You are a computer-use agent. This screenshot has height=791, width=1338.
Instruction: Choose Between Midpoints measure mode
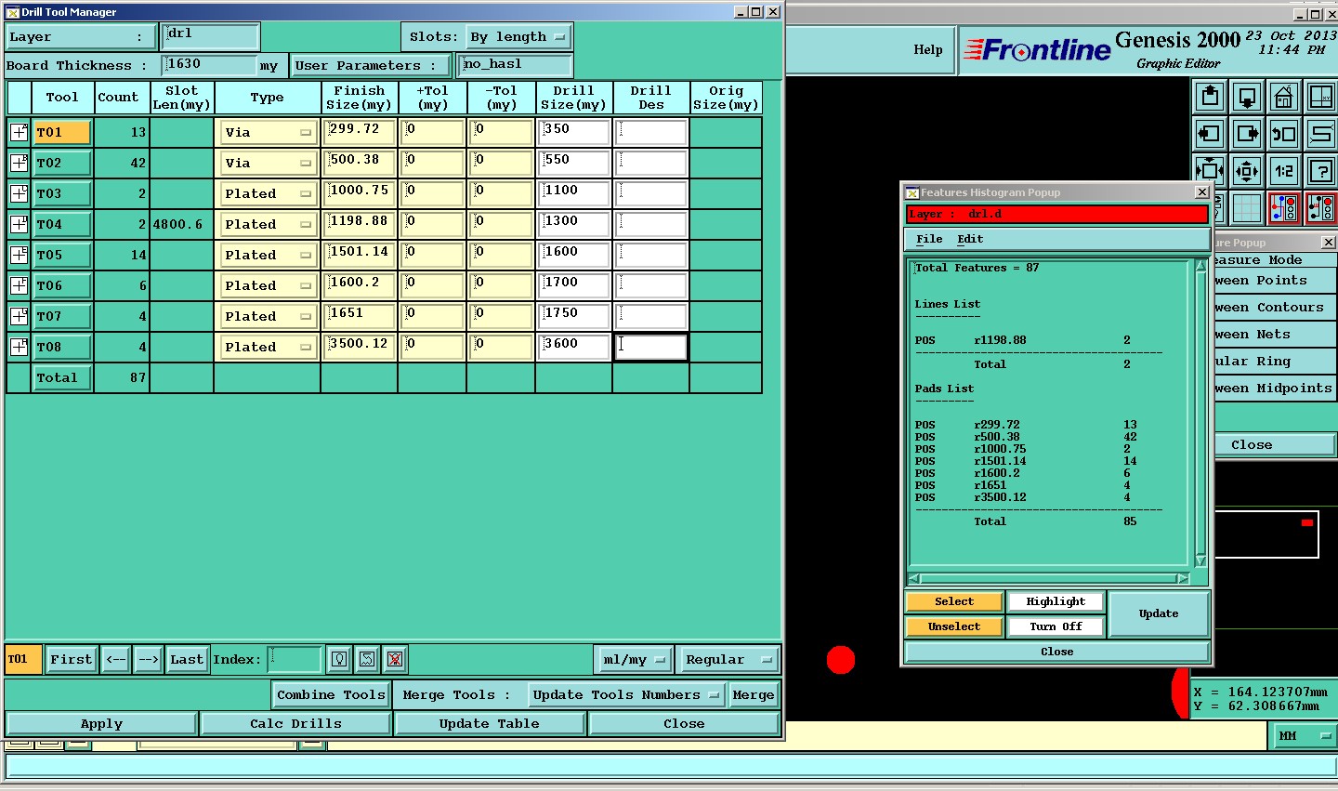pos(1275,389)
